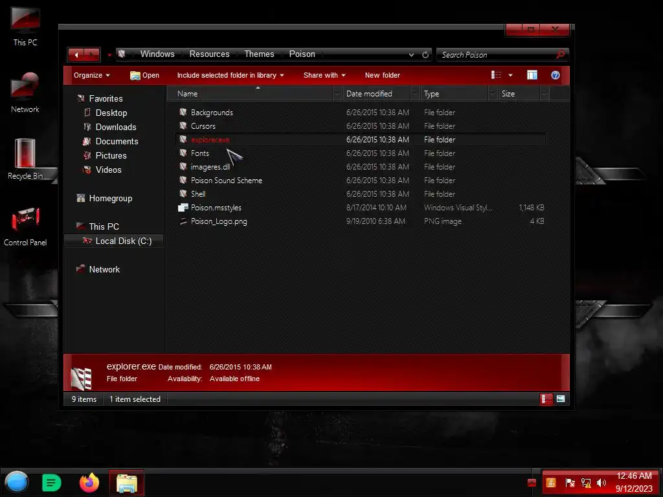Image resolution: width=663 pixels, height=497 pixels.
Task: Change view using the view icon
Action: (497, 75)
